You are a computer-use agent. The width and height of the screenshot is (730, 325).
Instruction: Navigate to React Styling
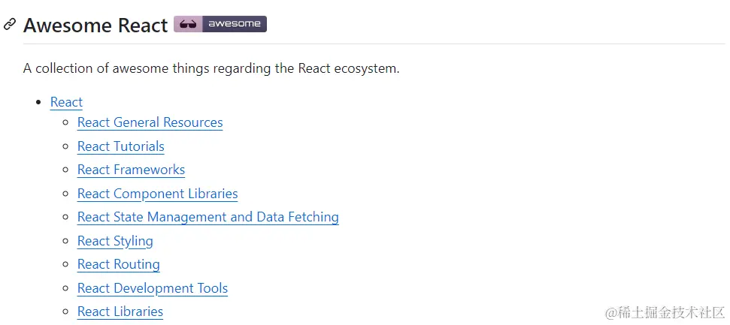[115, 241]
